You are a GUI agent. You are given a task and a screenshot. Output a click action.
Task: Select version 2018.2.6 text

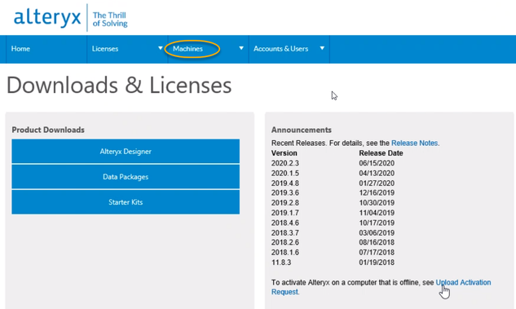pyautogui.click(x=285, y=242)
